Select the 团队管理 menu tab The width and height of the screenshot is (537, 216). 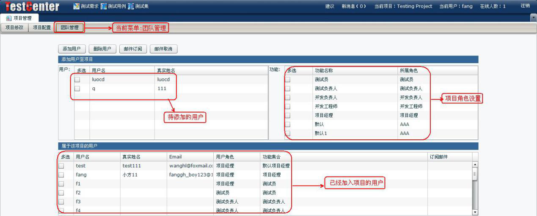69,28
